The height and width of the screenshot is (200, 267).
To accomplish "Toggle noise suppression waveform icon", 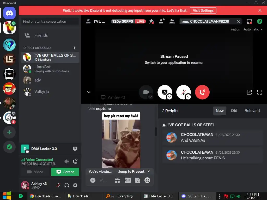I will pyautogui.click(x=66, y=161).
